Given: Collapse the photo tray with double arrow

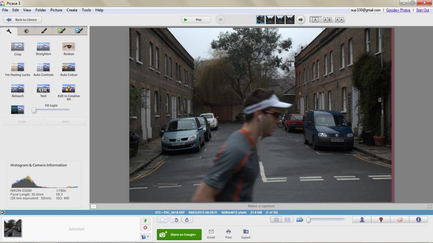Looking at the screenshot, I should [3, 212].
